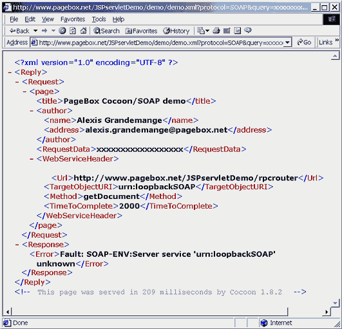
Task: Click the page icon in the address field
Action: pos(34,42)
